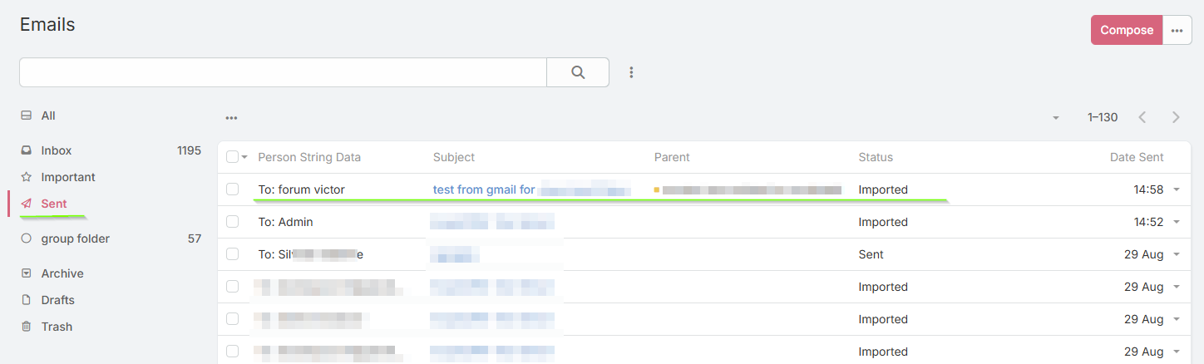1204x364 pixels.
Task: Toggle the select-all checkbox in header
Action: point(232,157)
